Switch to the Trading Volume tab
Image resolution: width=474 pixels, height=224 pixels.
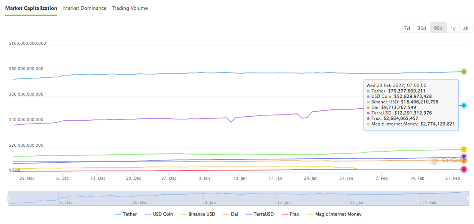[130, 8]
